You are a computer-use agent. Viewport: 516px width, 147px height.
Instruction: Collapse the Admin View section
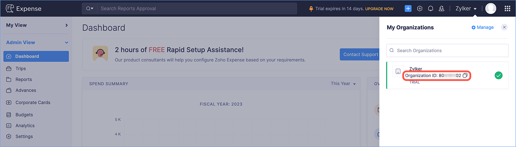coord(66,43)
